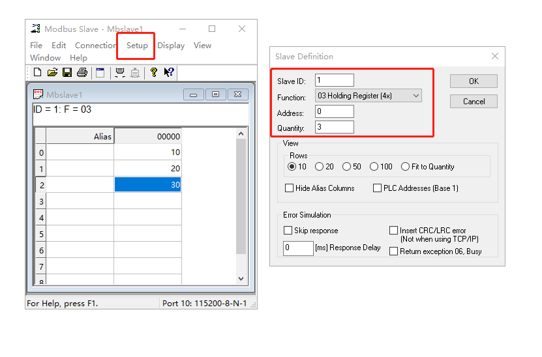
Task: Select 100 rows radio button
Action: [x=374, y=167]
